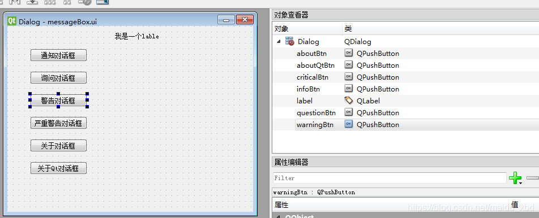Click the label row's QLabel tag icon
The width and height of the screenshot is (539, 218).
tap(349, 101)
